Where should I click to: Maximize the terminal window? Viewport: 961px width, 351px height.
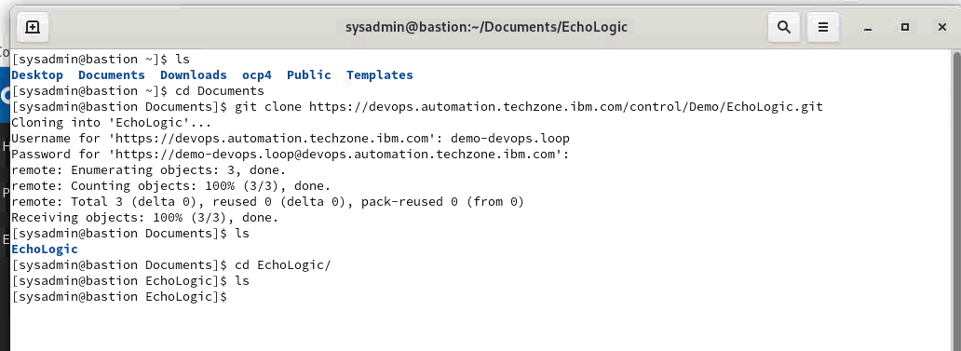tap(904, 28)
